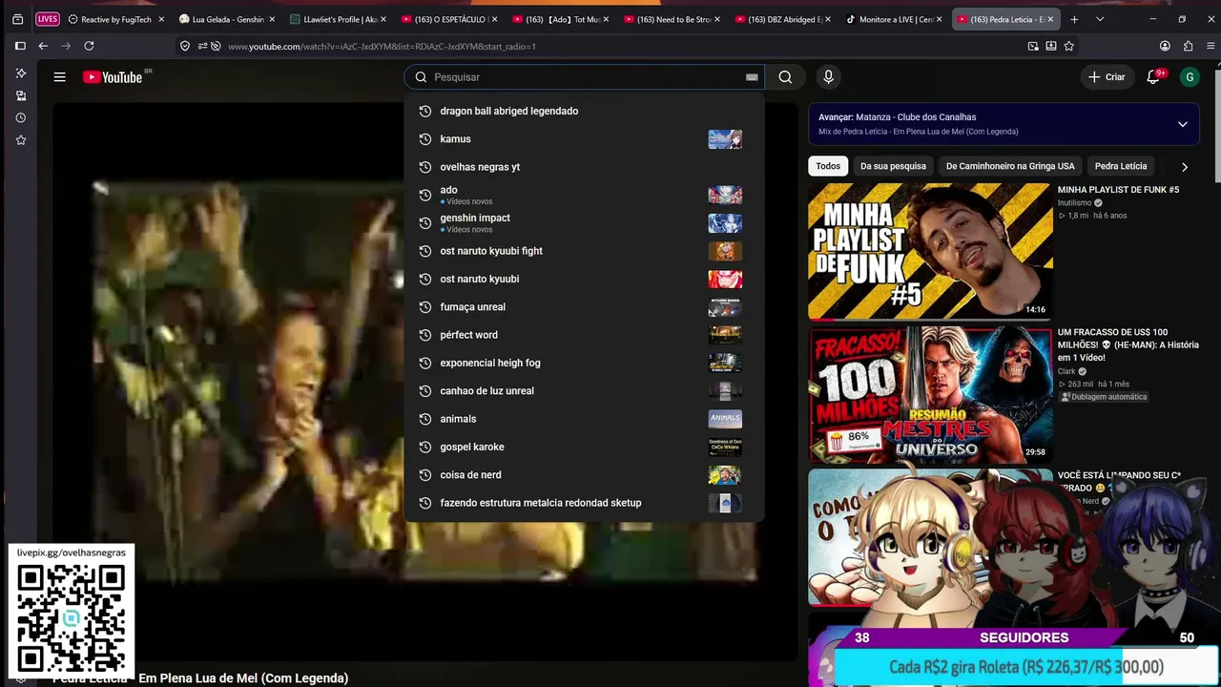The height and width of the screenshot is (687, 1221).
Task: Select the 'Da sua pesquisa' filter chip
Action: pyautogui.click(x=893, y=166)
